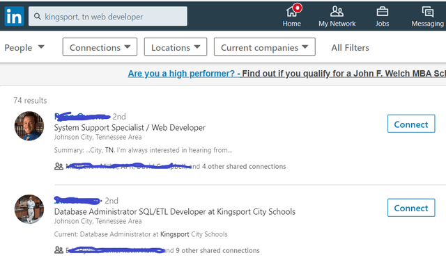Open the Database Administrator SQL/ETL Developer headline
Image resolution: width=446 pixels, height=262 pixels.
tap(175, 212)
